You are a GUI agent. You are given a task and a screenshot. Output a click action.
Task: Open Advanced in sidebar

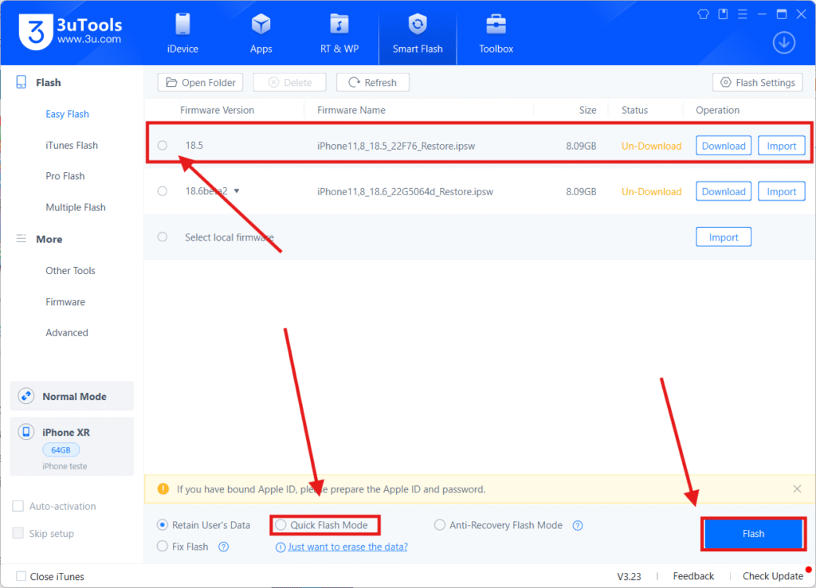point(67,332)
